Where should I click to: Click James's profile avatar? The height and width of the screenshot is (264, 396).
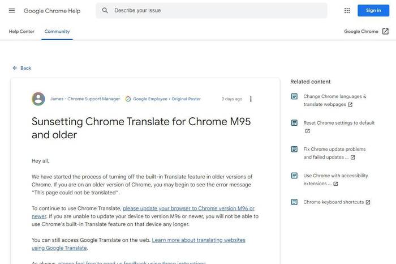click(38, 99)
